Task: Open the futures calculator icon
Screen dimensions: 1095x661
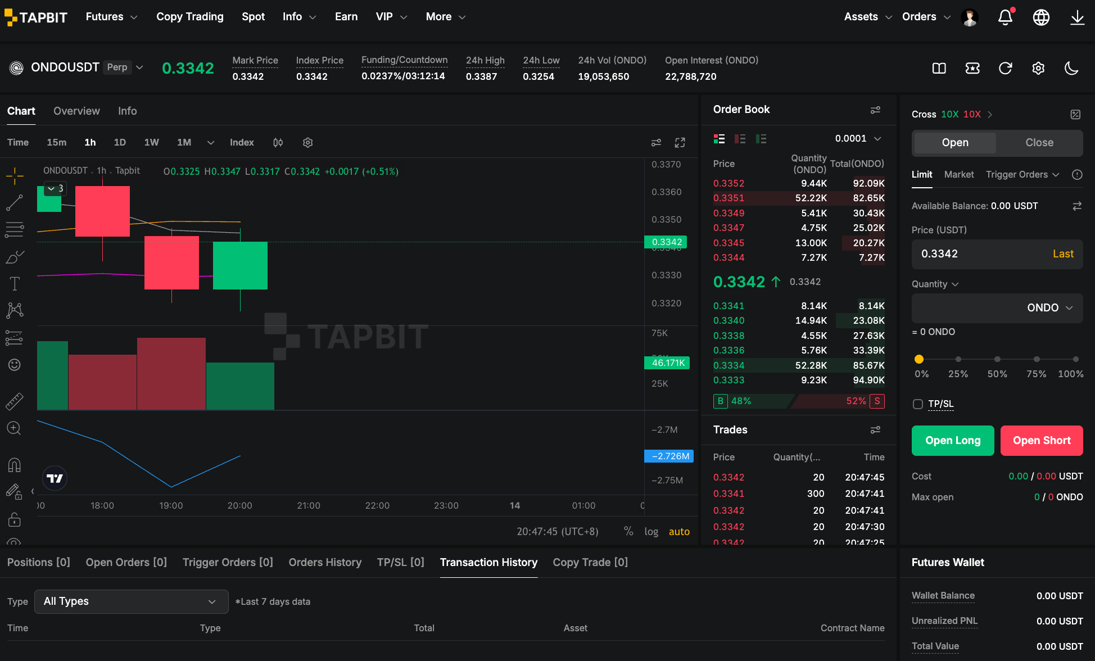Action: click(x=1075, y=115)
